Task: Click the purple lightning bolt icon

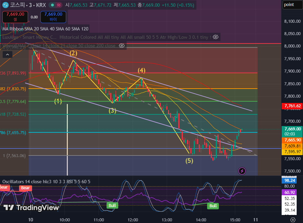Action: coord(242,171)
